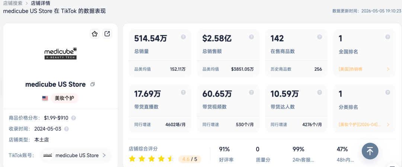Click help icon beside 总销售额 card
Viewport: 402px width, 167px height.
251,37
